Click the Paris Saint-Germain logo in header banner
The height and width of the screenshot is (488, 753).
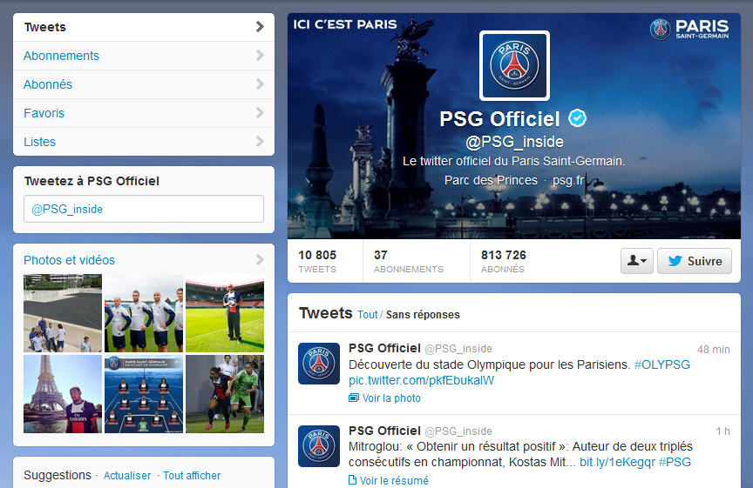689,30
